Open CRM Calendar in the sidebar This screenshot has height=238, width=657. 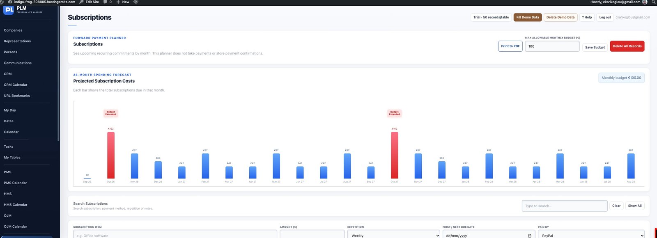(x=16, y=85)
